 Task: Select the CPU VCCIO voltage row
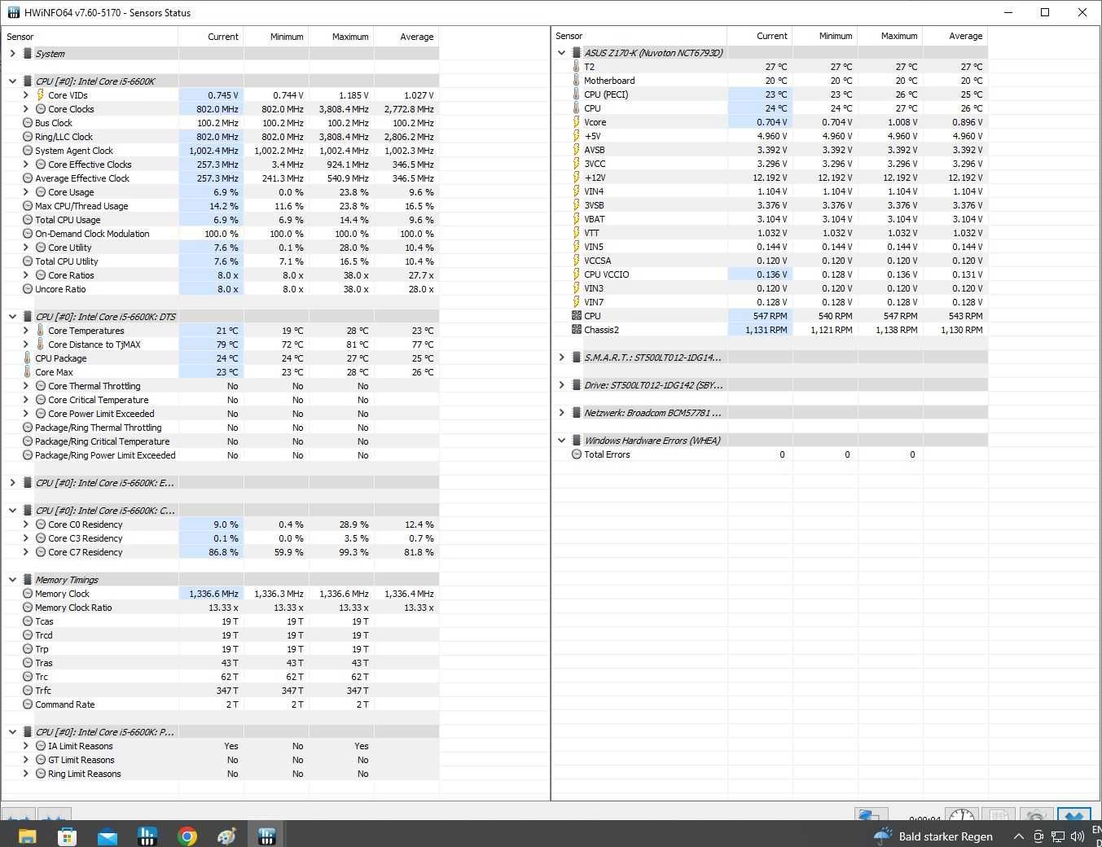[770, 274]
